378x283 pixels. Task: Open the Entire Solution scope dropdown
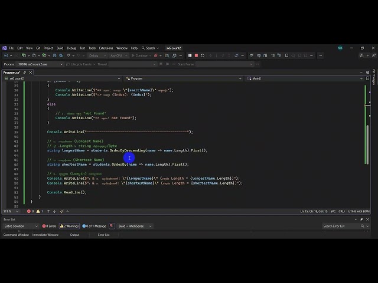(21, 226)
